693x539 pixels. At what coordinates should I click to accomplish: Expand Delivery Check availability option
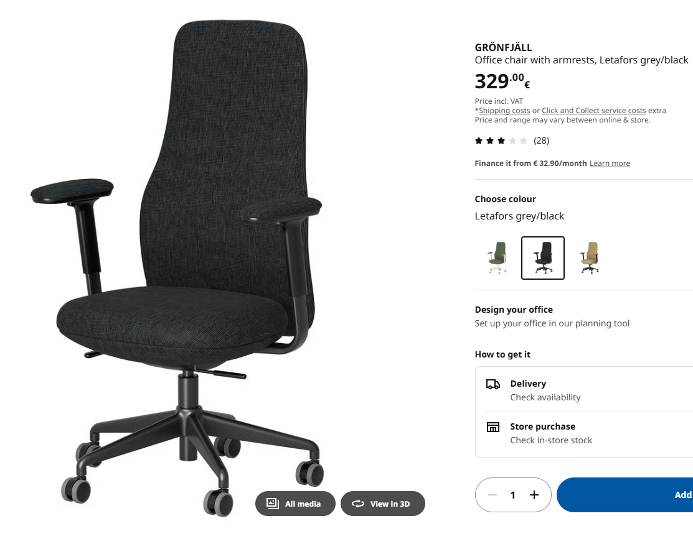584,390
